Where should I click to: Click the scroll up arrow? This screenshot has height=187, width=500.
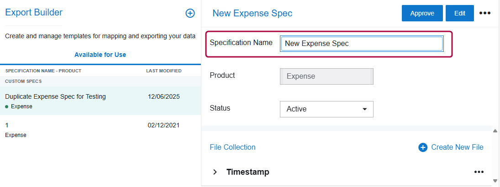[495, 131]
